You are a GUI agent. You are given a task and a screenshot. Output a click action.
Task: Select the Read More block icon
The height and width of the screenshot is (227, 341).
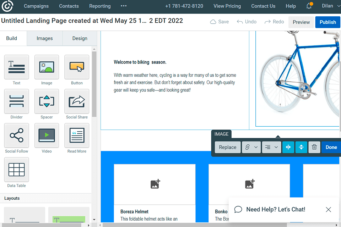click(x=77, y=135)
